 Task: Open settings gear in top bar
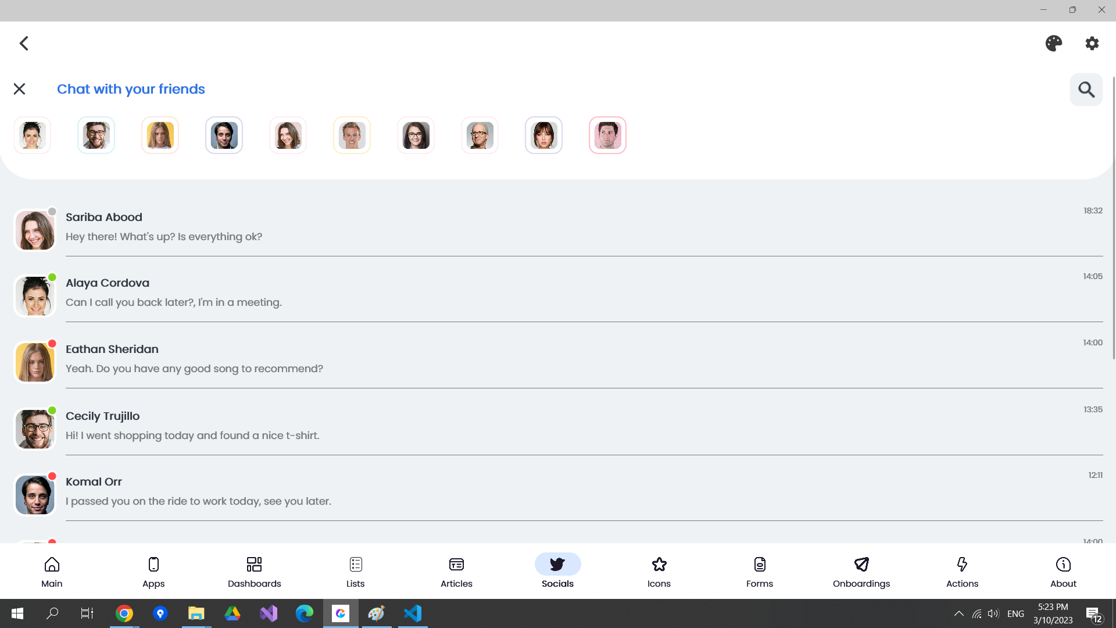pos(1092,44)
